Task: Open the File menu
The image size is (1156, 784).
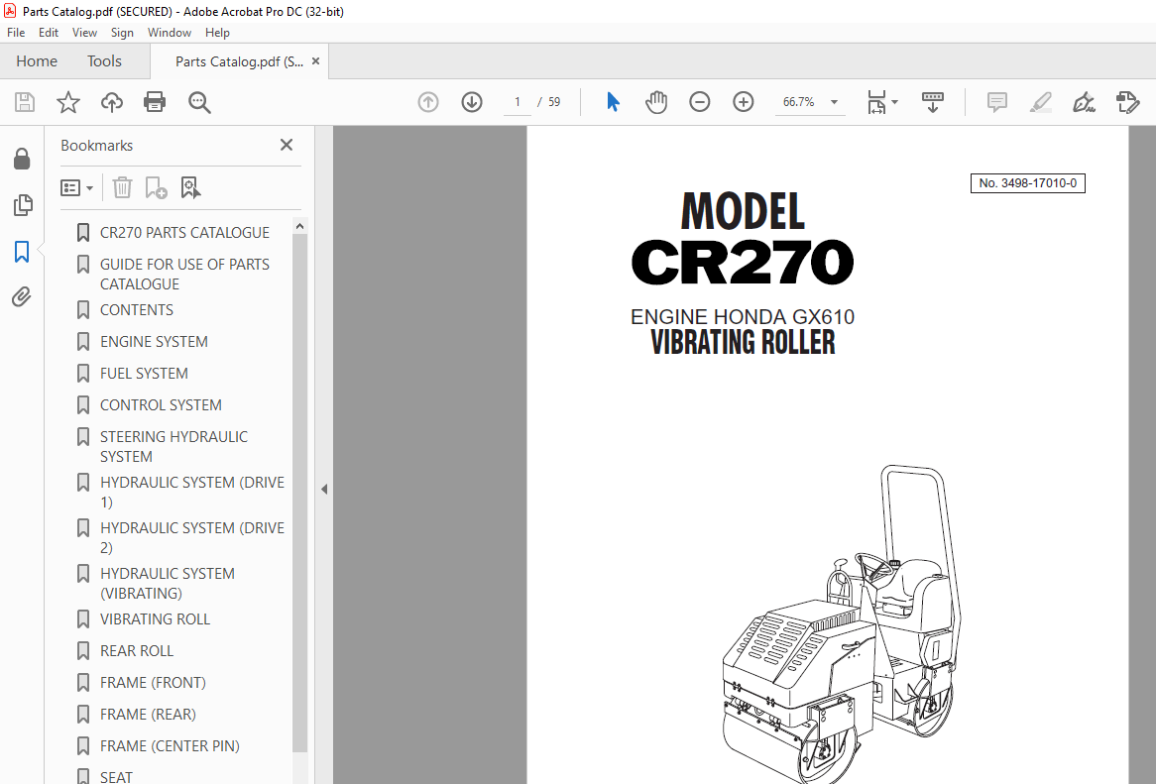Action: [16, 33]
